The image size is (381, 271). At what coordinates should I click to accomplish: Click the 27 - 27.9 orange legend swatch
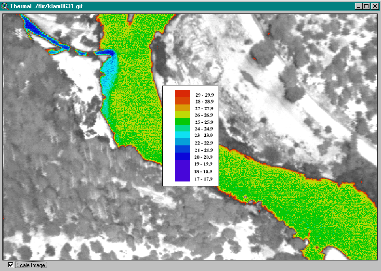183,108
